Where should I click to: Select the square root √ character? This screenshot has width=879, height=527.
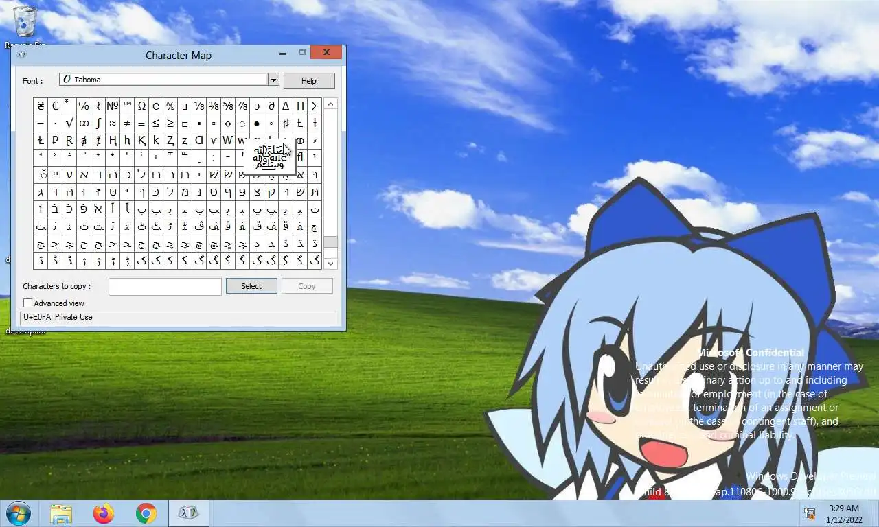tap(69, 124)
